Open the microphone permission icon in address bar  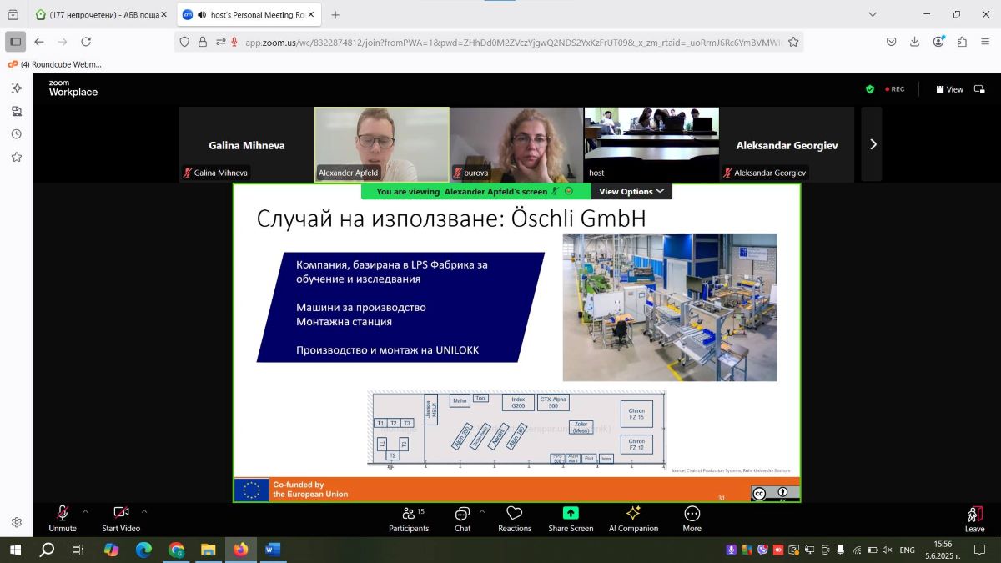[234, 42]
